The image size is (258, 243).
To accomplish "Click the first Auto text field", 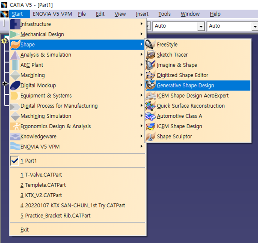I will 175,26.
